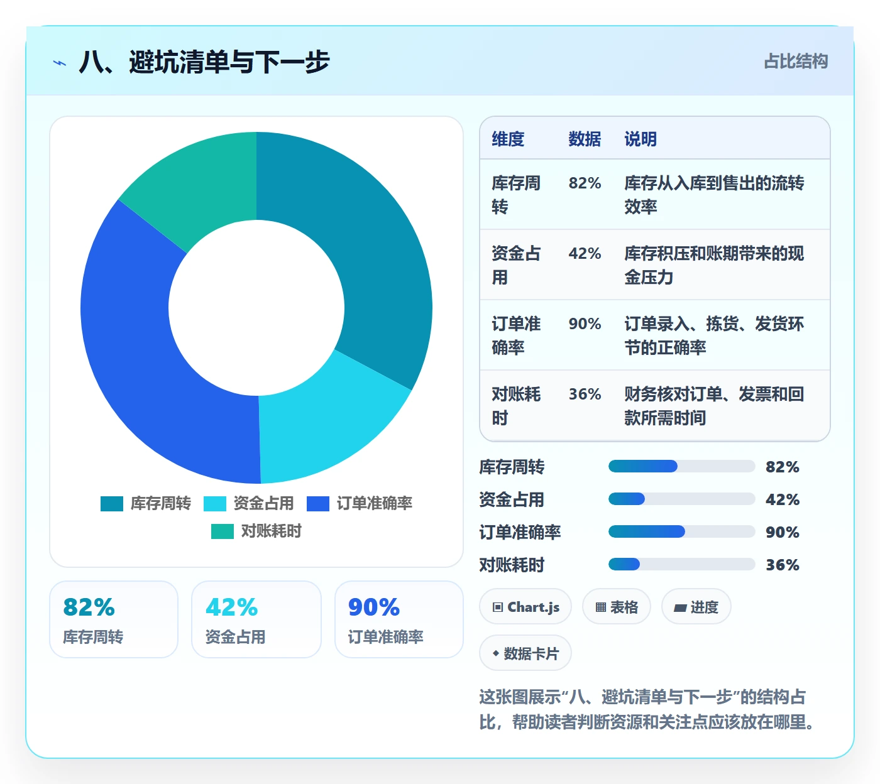Click the 42% value in the table
This screenshot has height=784, width=880.
[585, 253]
